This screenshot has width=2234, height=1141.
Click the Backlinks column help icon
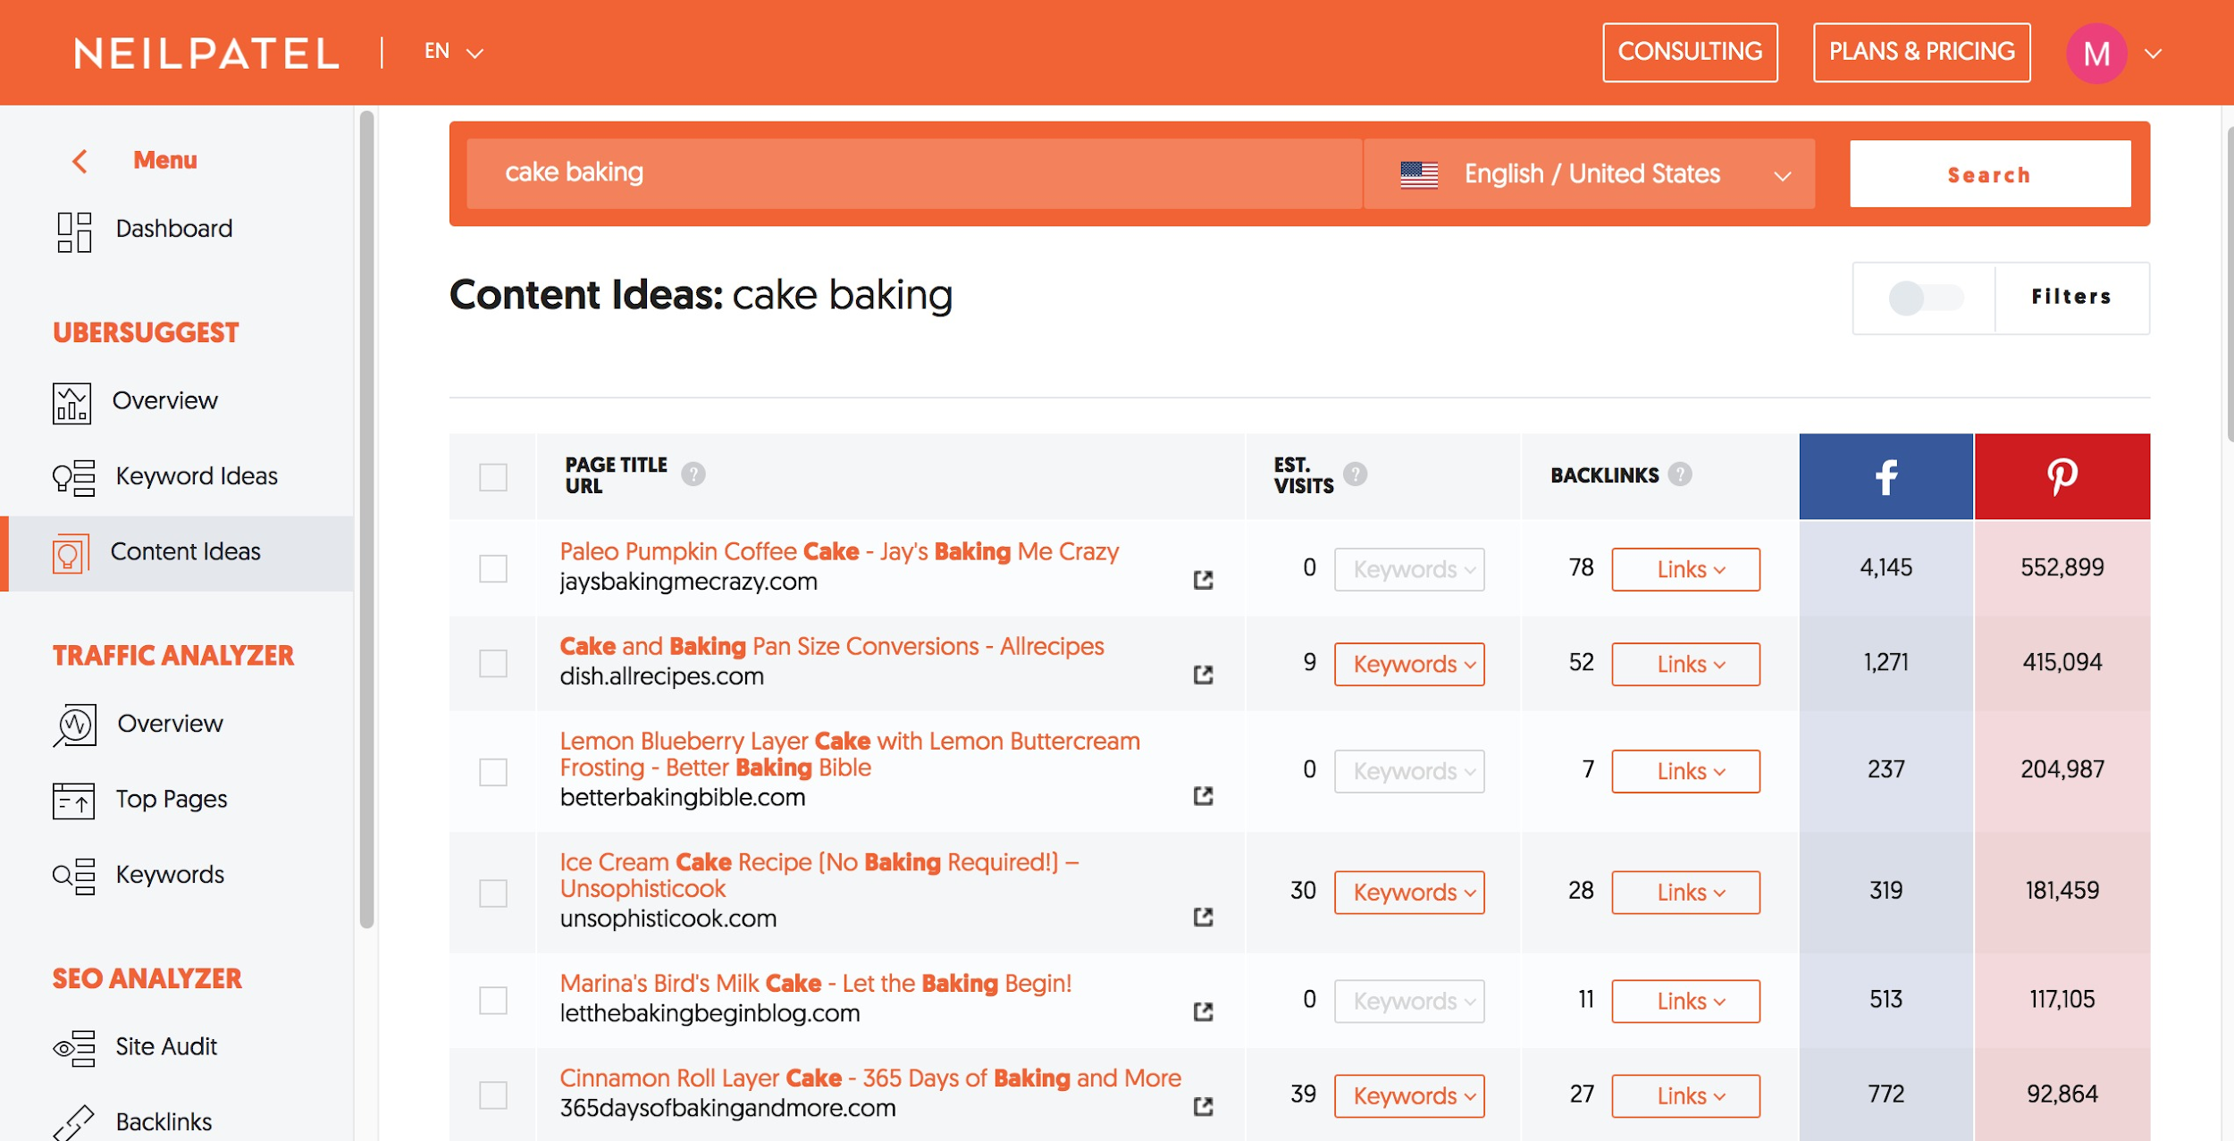[1680, 474]
